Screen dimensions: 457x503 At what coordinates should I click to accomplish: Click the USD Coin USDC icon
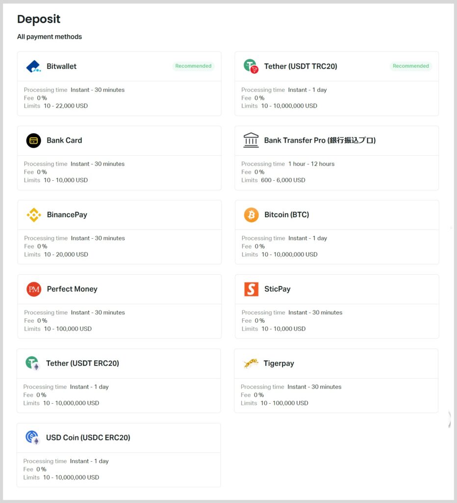click(x=33, y=438)
